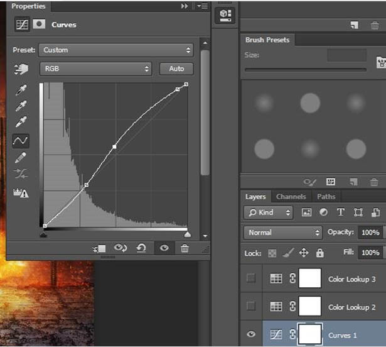Click the Properties panel scroll down arrow
The height and width of the screenshot is (347, 386).
[x=205, y=236]
